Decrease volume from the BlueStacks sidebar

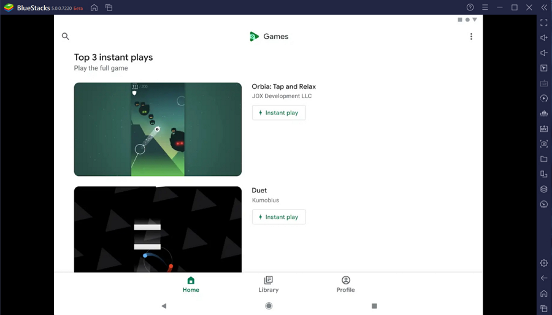pyautogui.click(x=544, y=53)
